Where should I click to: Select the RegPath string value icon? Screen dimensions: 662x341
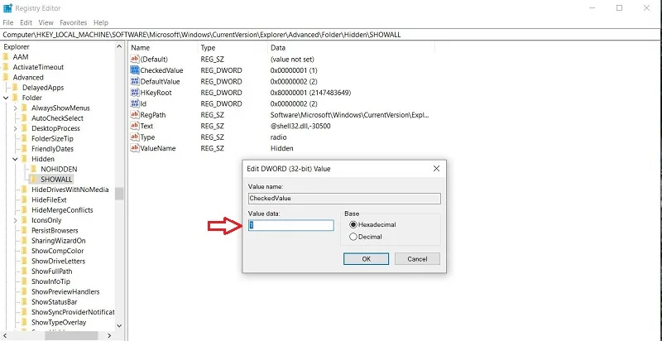(x=135, y=115)
